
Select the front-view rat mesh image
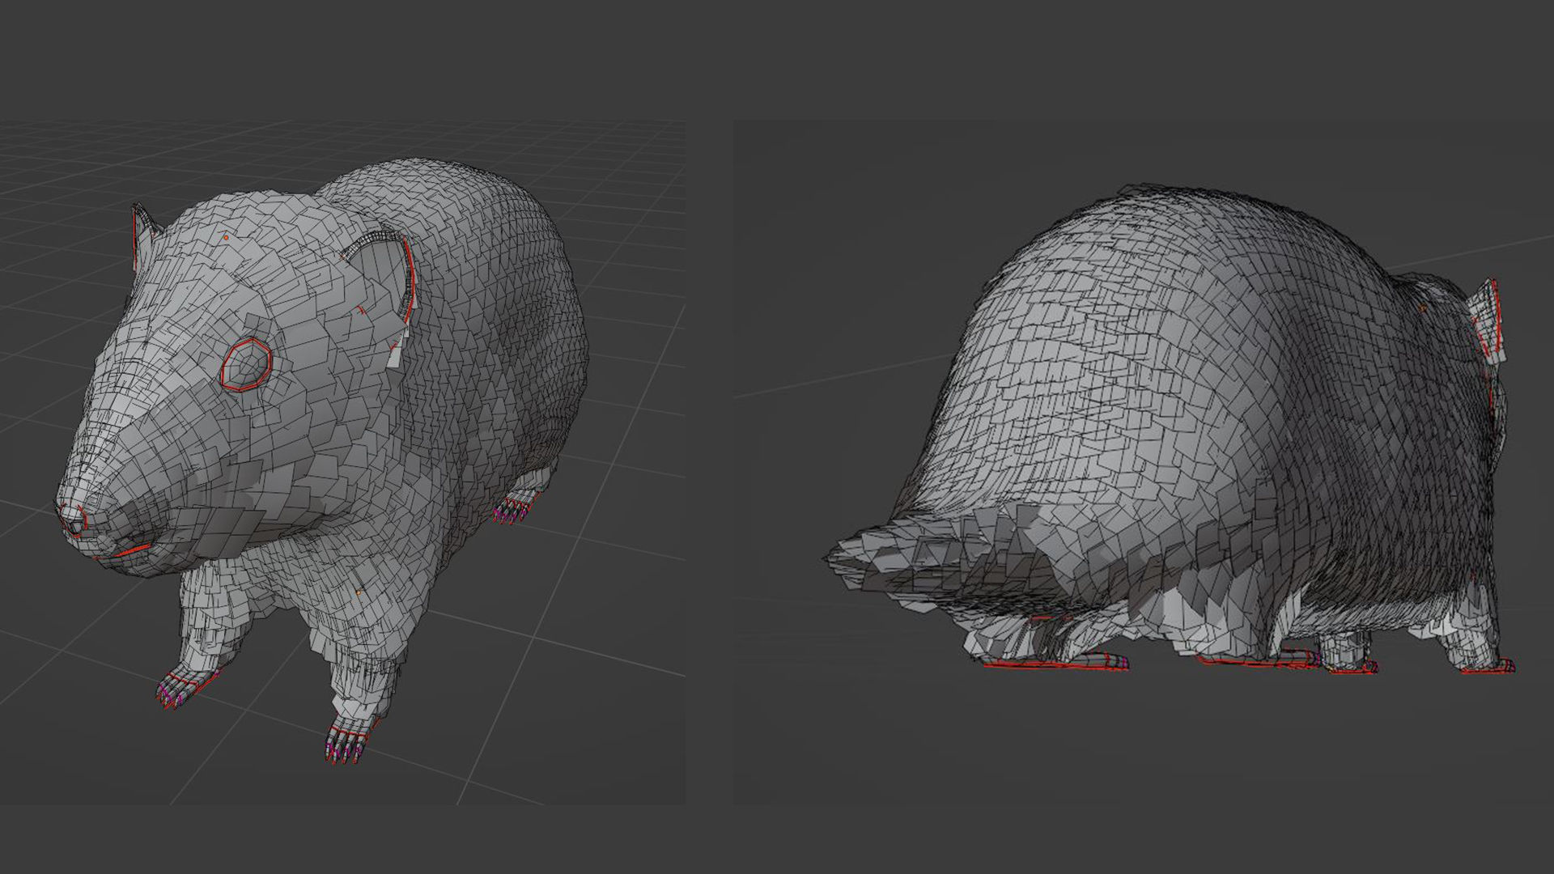(x=342, y=462)
